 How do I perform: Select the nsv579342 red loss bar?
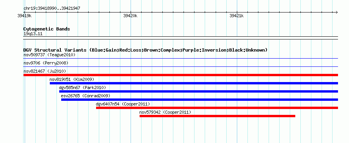coord(218,116)
